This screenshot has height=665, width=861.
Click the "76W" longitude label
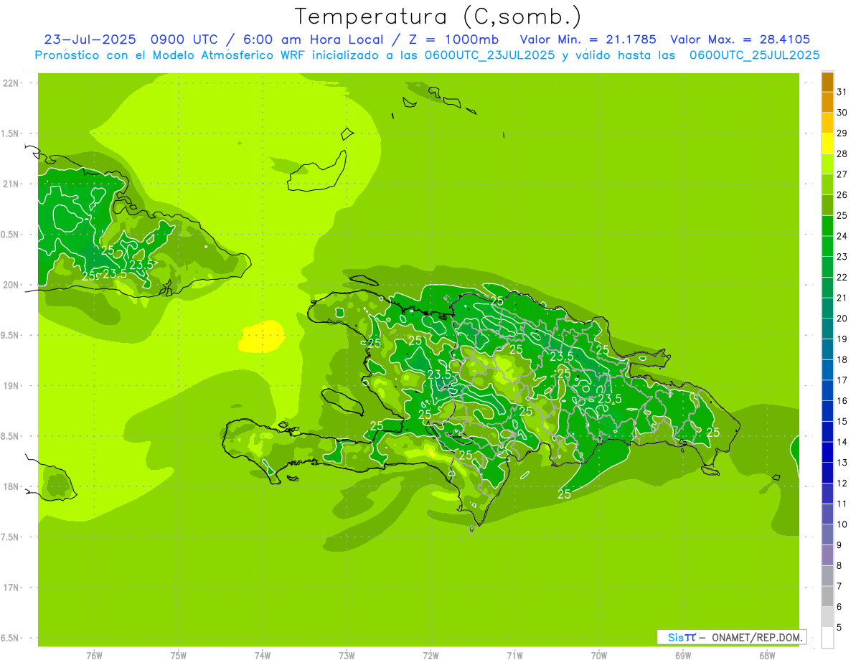(94, 655)
